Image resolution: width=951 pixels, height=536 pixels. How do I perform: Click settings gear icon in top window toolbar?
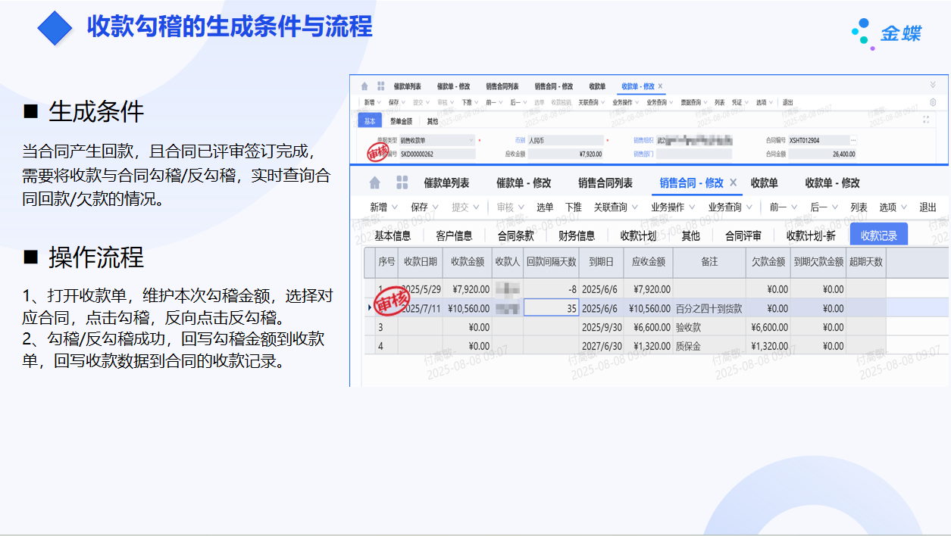pyautogui.click(x=932, y=102)
